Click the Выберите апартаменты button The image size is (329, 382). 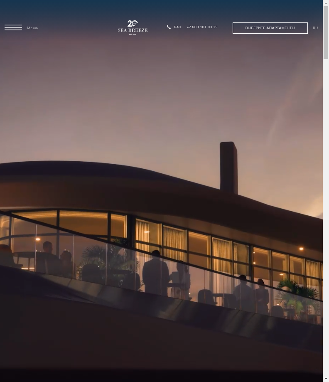pos(270,28)
